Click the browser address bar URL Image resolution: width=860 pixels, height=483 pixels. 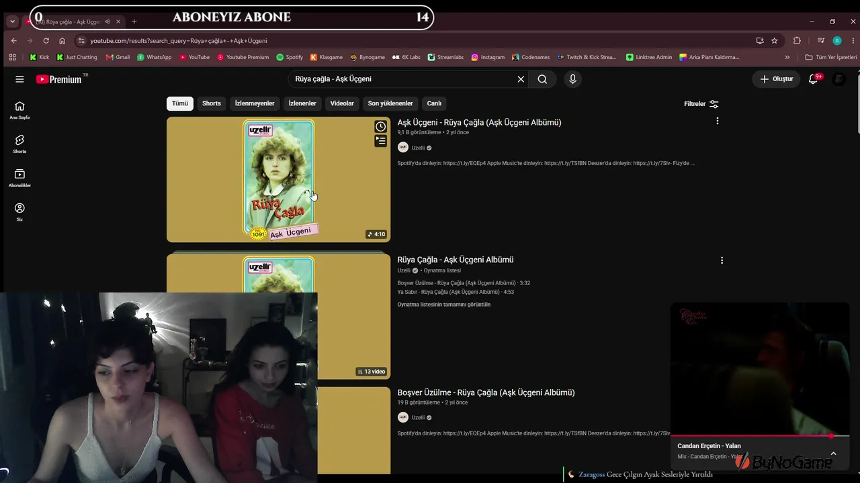coord(179,40)
